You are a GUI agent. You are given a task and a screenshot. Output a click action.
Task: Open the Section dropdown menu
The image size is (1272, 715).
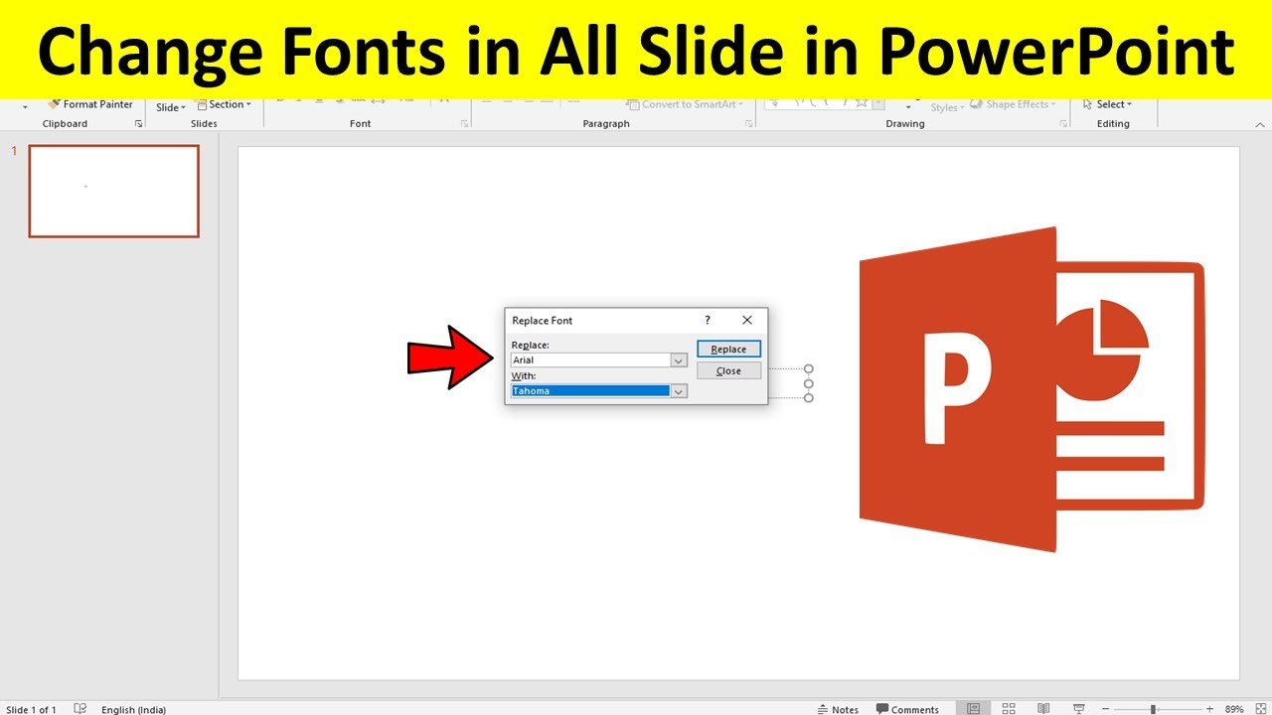tap(224, 104)
